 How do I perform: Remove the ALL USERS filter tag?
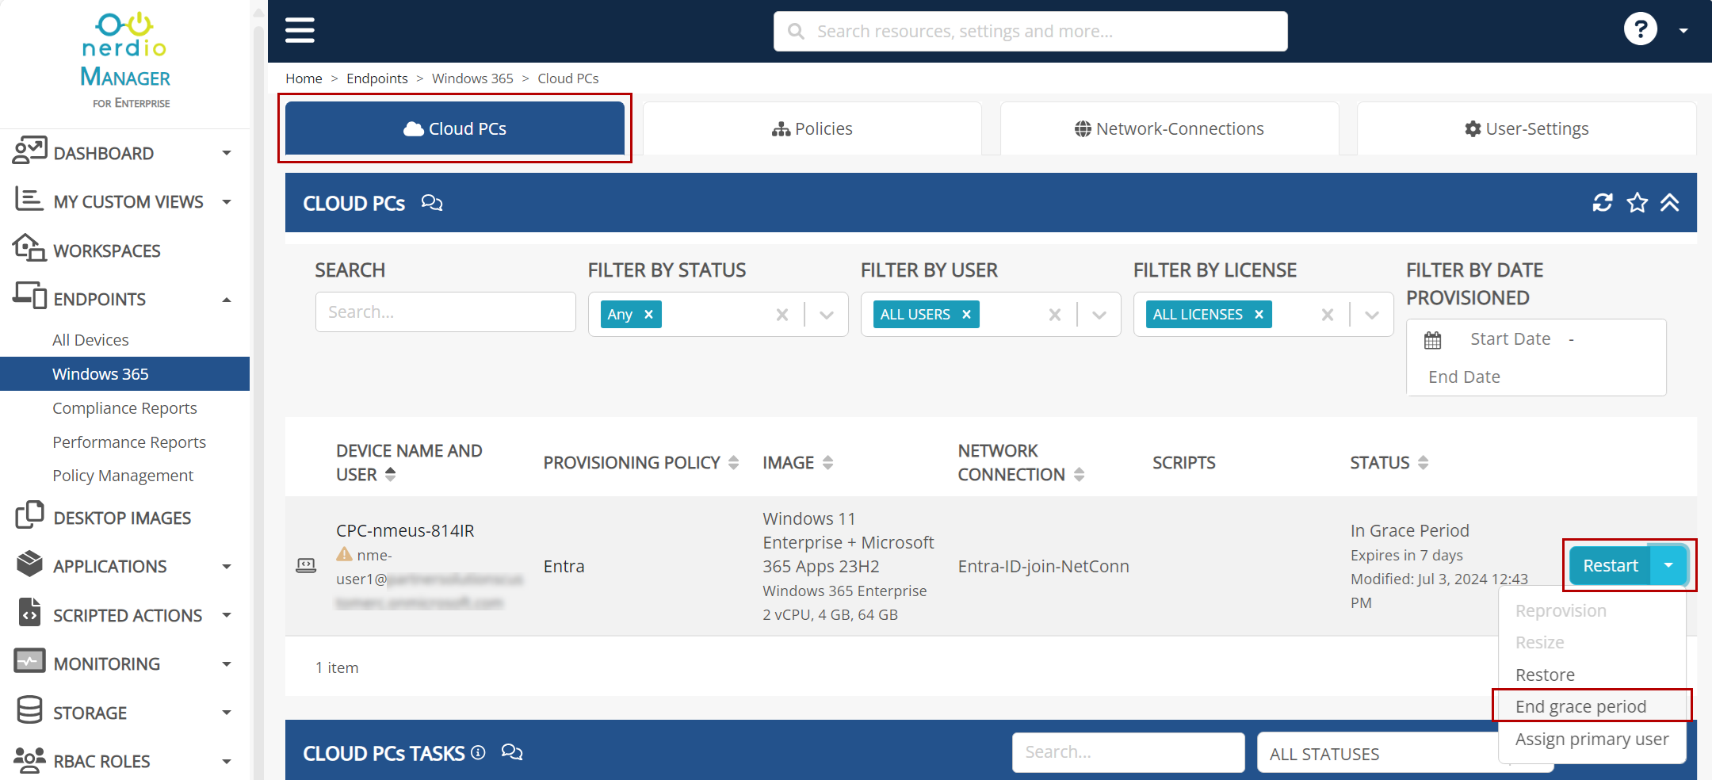pos(966,314)
